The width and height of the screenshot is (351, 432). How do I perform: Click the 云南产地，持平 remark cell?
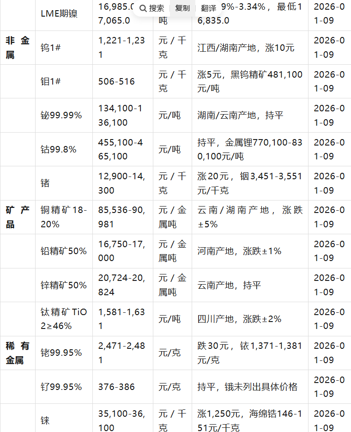229,285
